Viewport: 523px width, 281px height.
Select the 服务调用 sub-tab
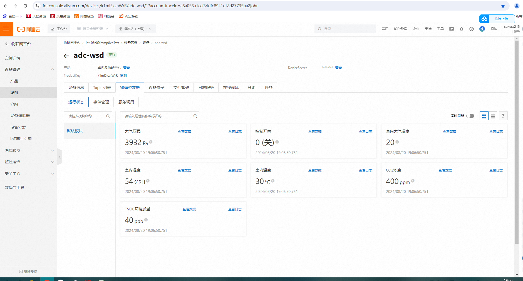coord(126,102)
